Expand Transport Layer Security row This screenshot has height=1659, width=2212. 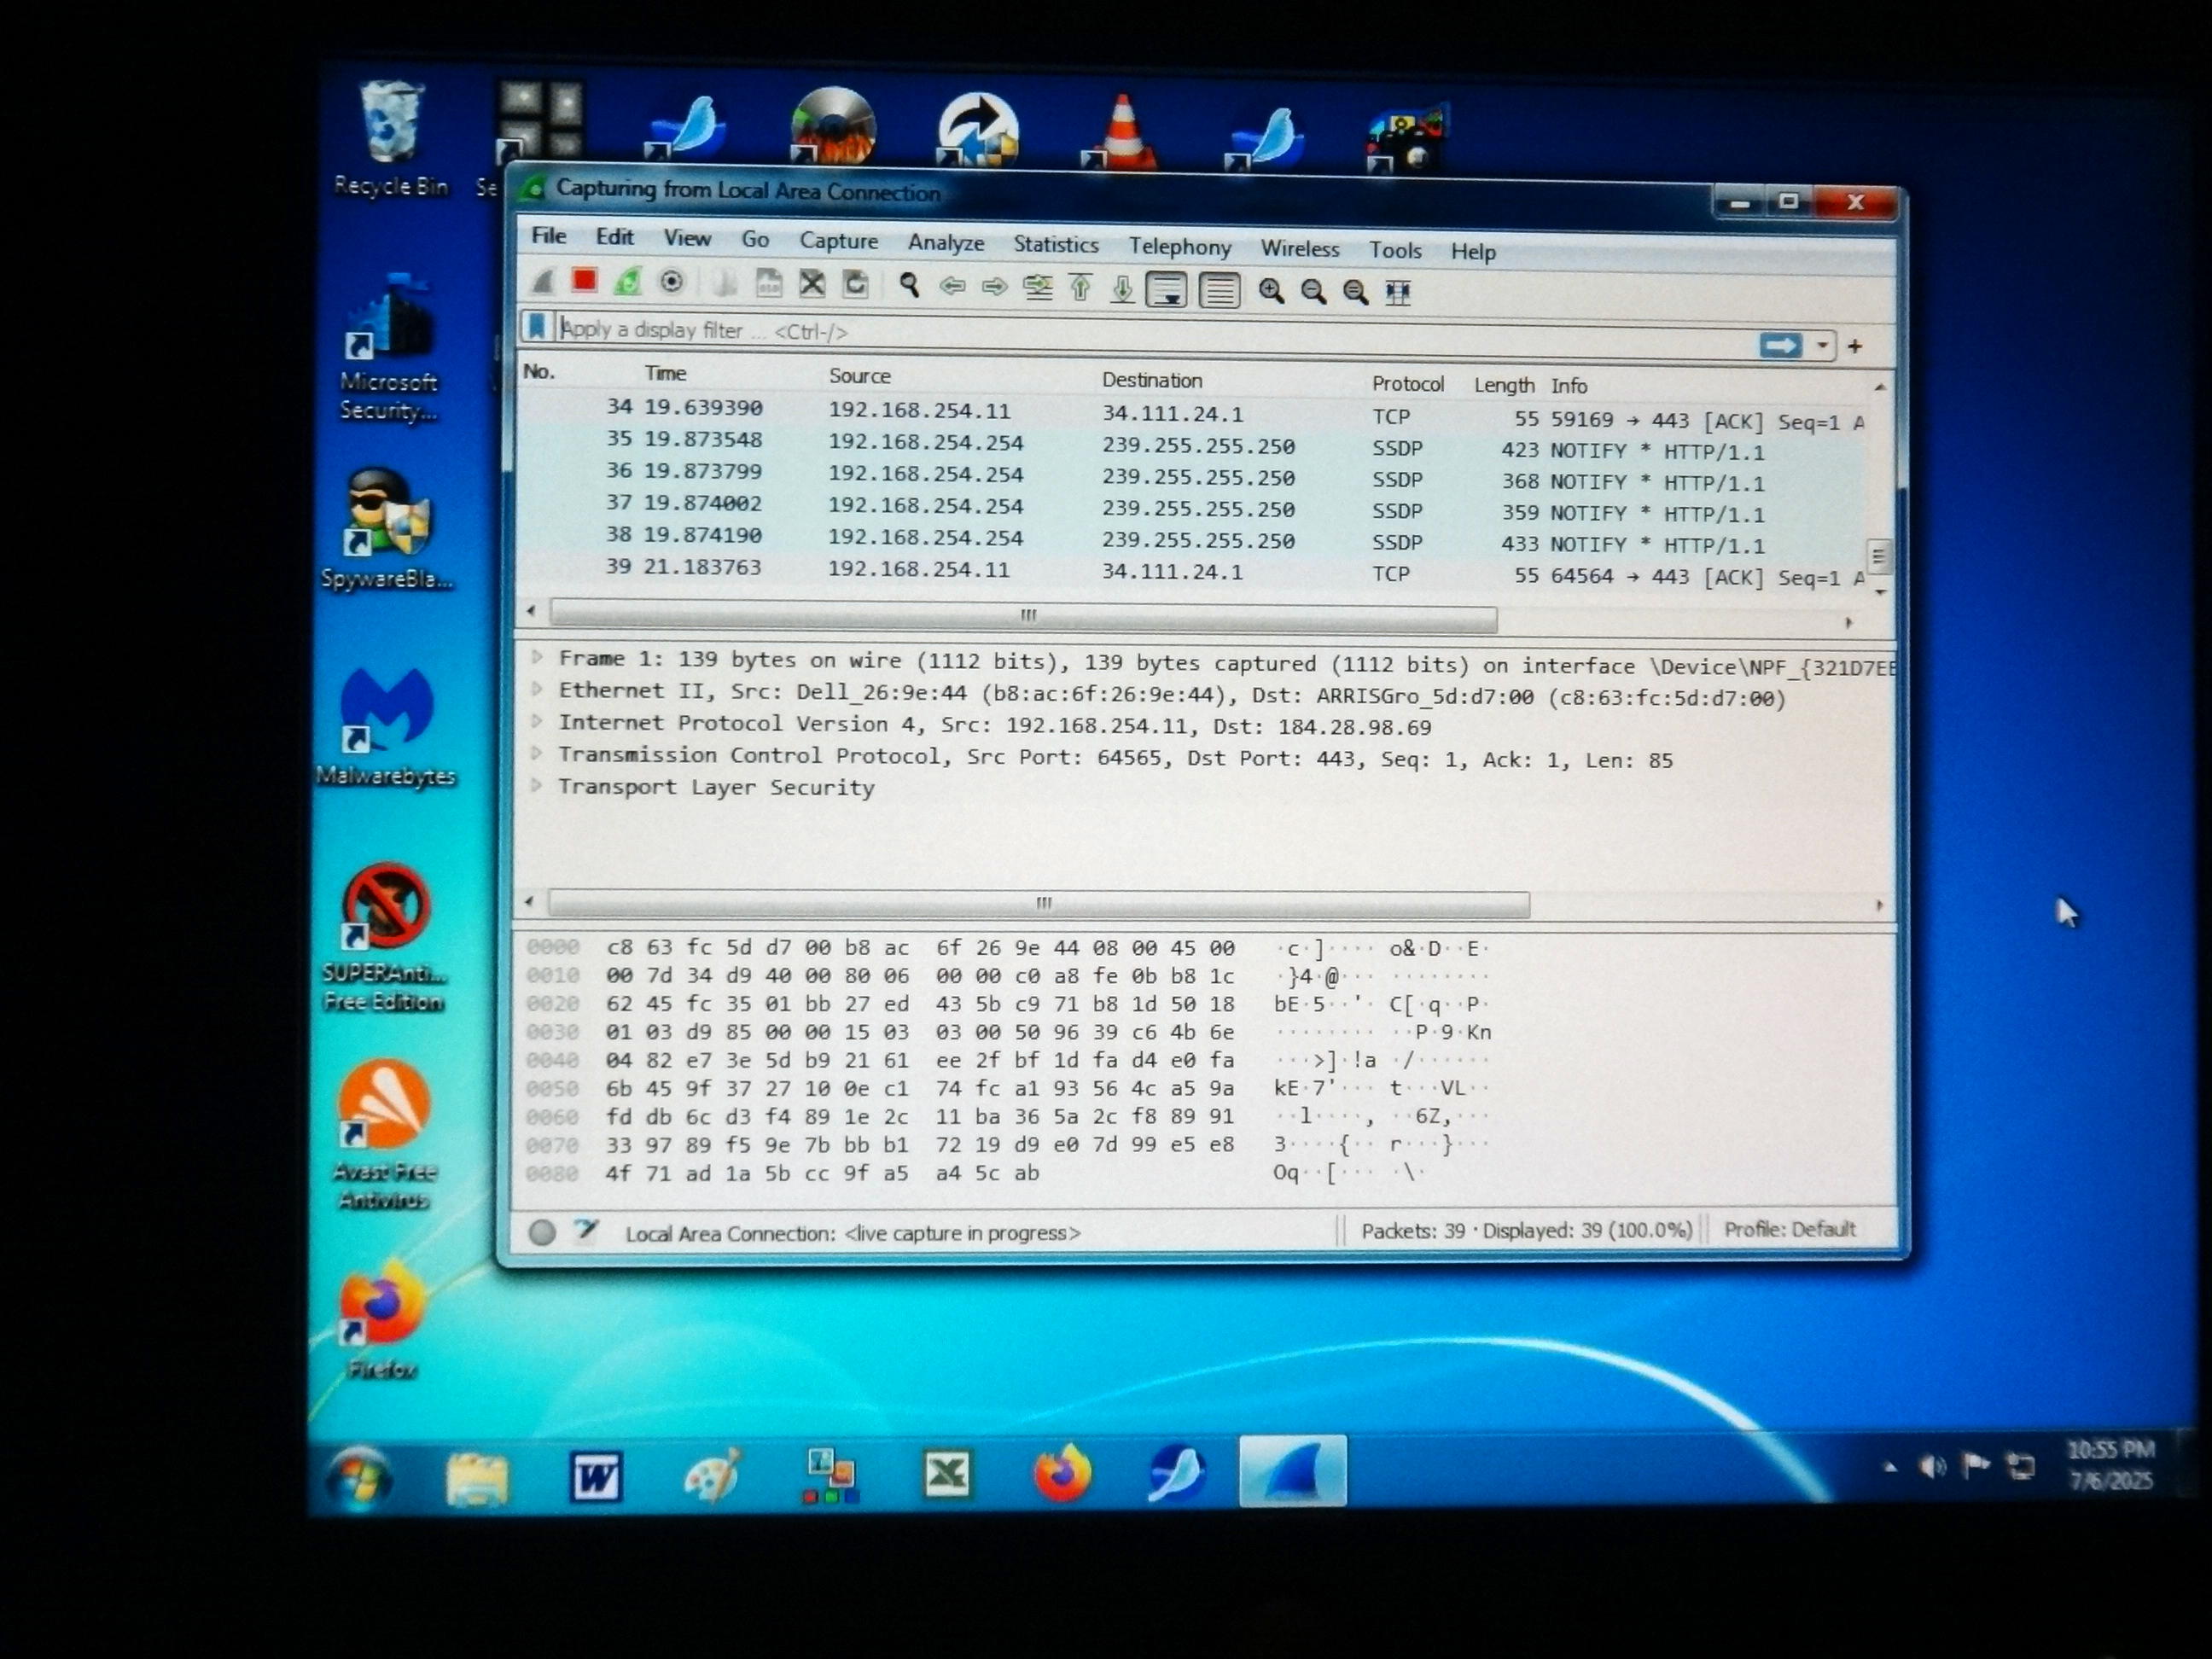(537, 785)
